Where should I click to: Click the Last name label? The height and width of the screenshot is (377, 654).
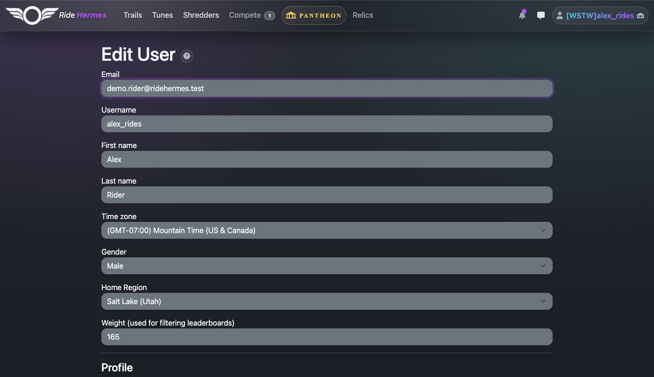pos(119,181)
